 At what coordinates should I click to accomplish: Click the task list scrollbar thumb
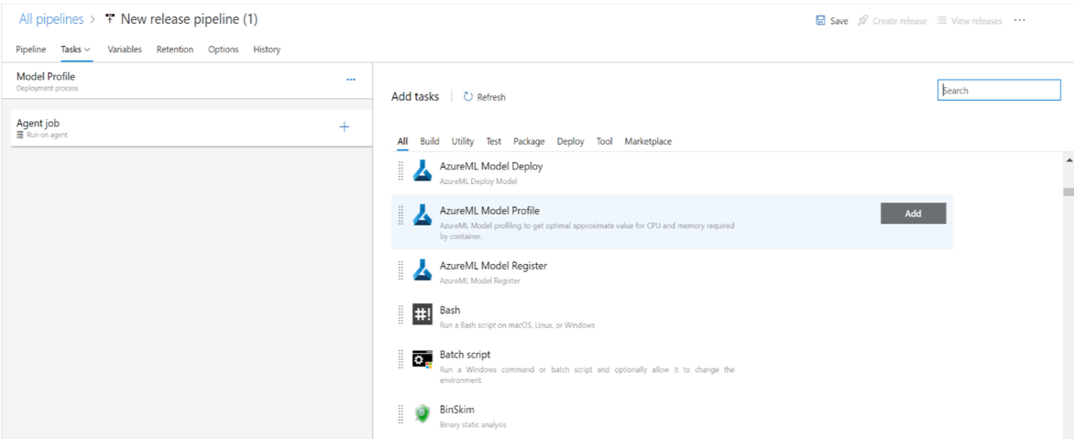pos(1069,191)
